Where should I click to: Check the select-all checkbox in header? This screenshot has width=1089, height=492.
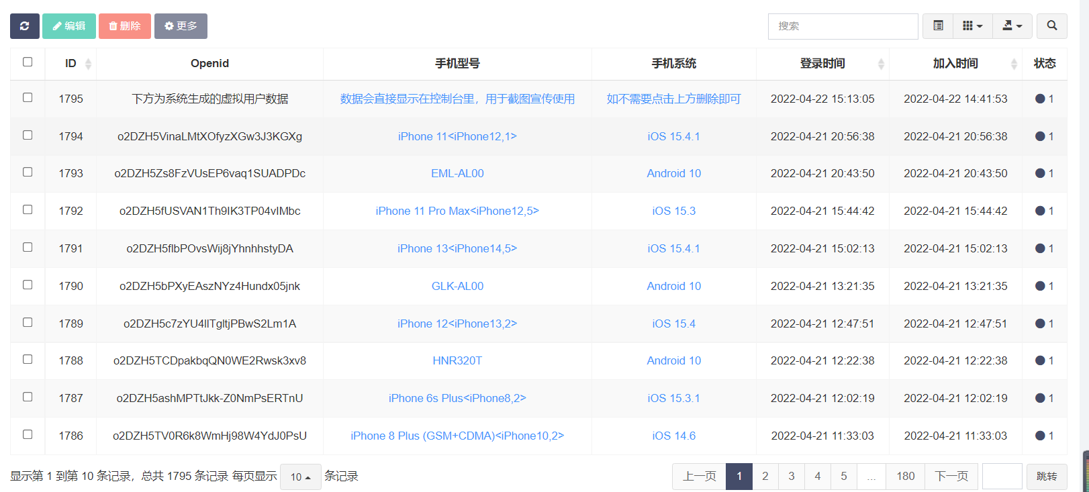[x=28, y=62]
